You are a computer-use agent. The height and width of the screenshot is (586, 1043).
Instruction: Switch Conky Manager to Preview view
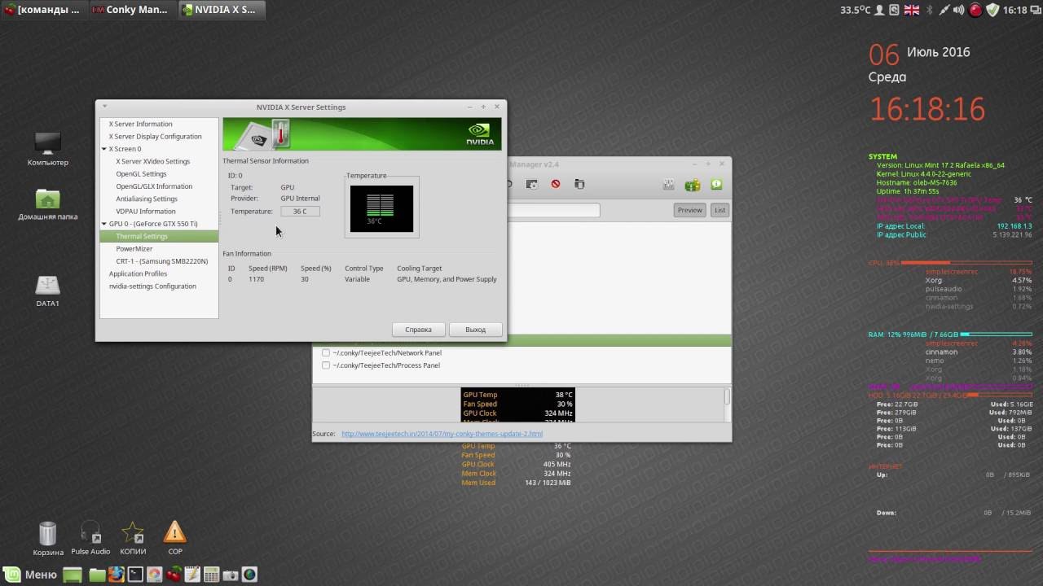[x=689, y=210]
